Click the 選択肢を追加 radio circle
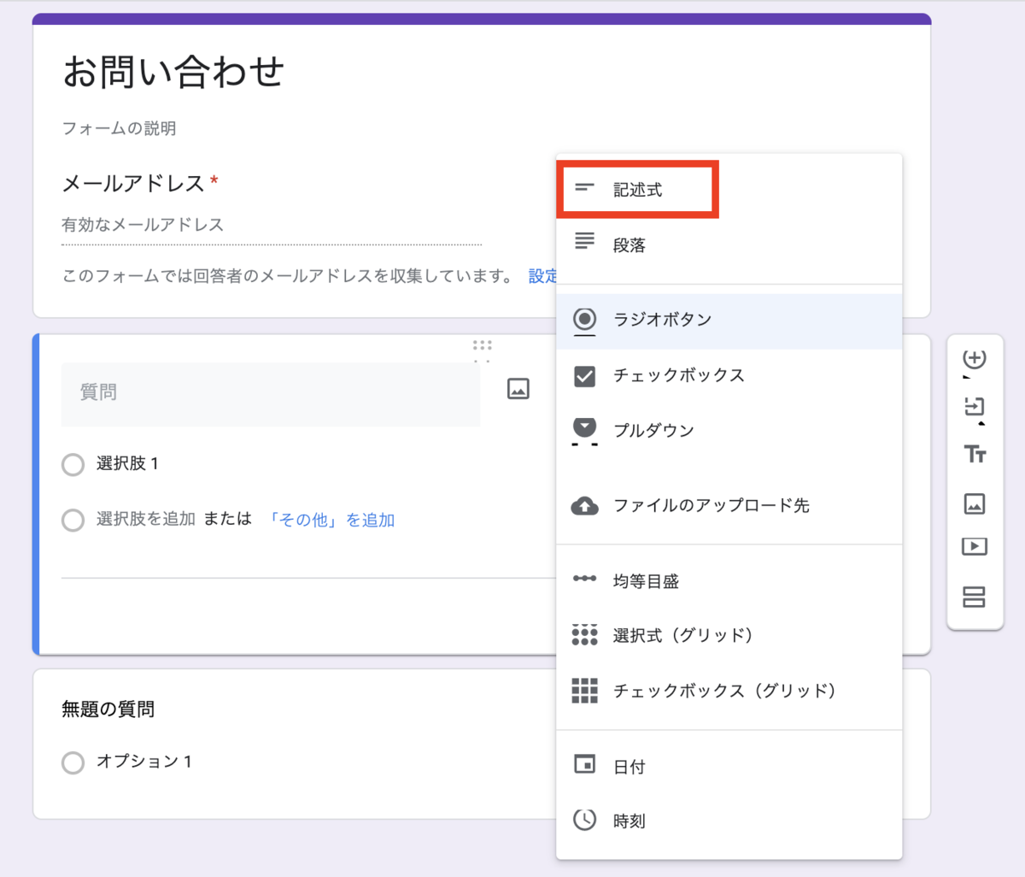Image resolution: width=1025 pixels, height=877 pixels. click(73, 520)
